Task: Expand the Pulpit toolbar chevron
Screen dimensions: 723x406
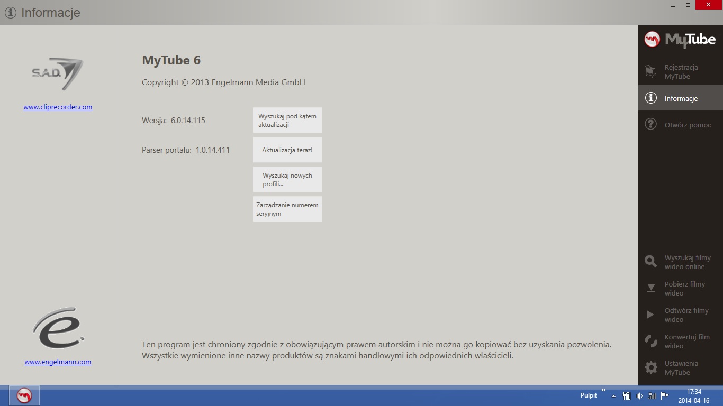Action: (603, 390)
